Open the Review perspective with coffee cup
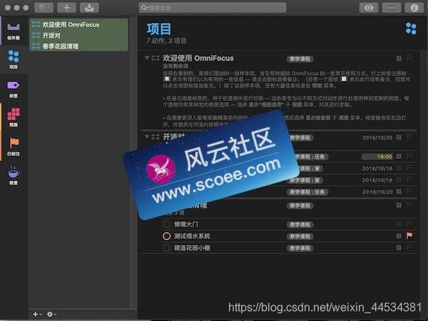Image resolution: width=428 pixels, height=321 pixels. pyautogui.click(x=14, y=175)
